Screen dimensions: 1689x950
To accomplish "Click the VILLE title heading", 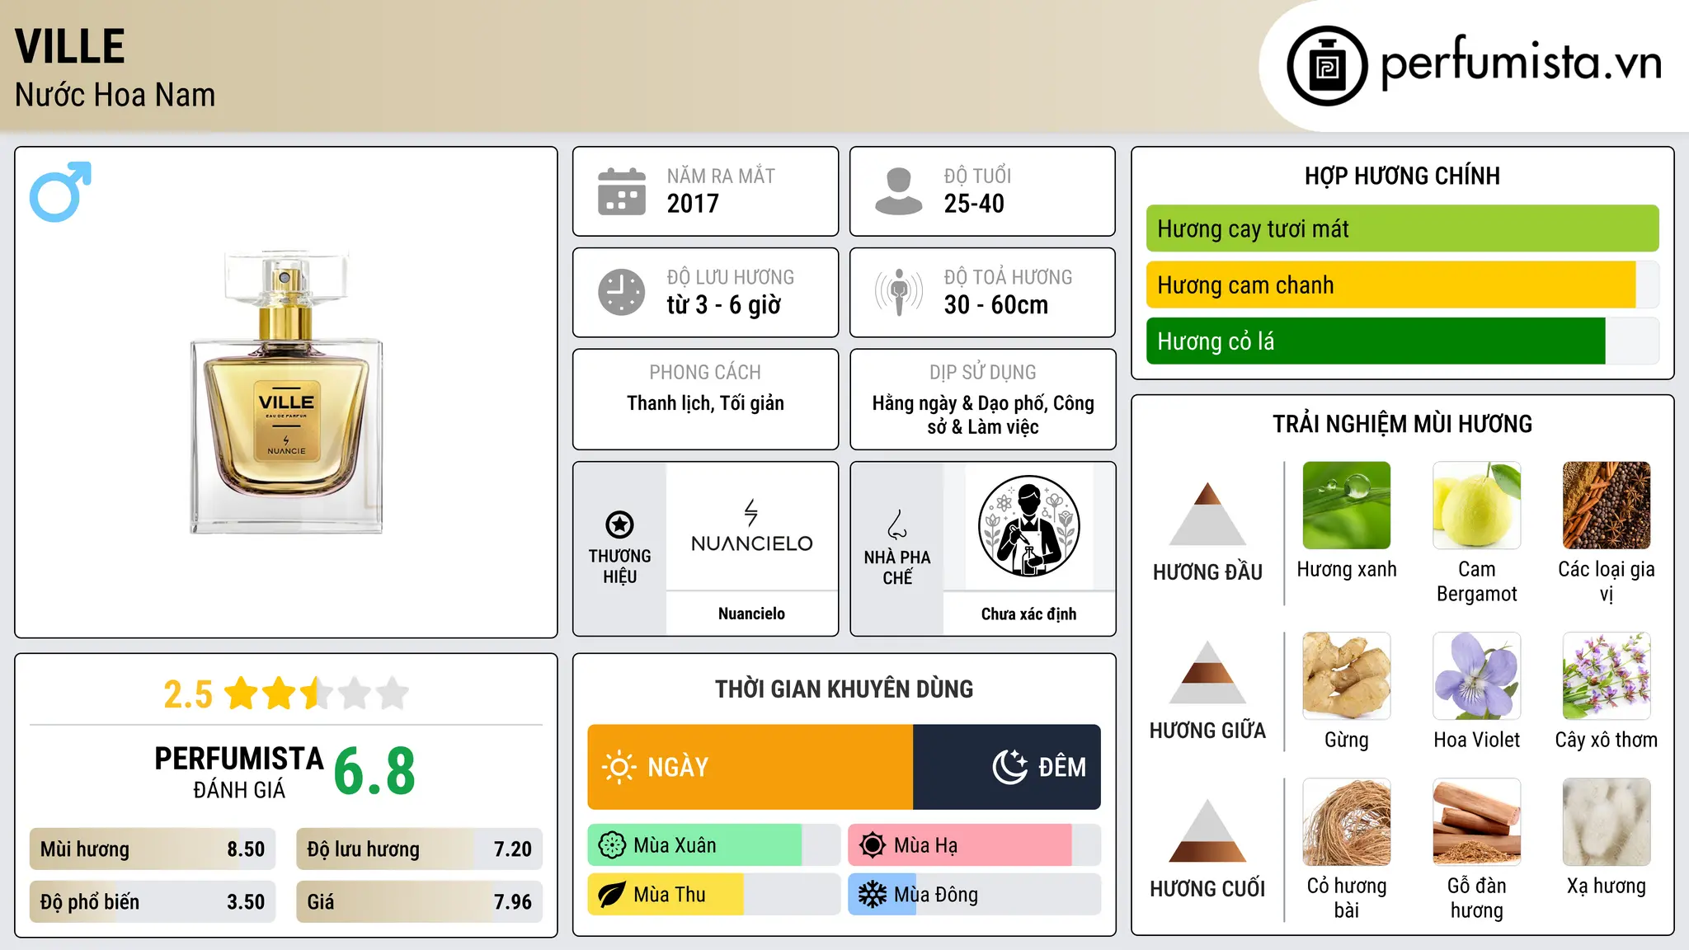I will click(70, 46).
